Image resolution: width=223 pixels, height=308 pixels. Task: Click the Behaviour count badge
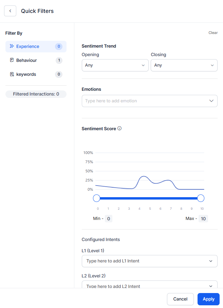pos(59,61)
